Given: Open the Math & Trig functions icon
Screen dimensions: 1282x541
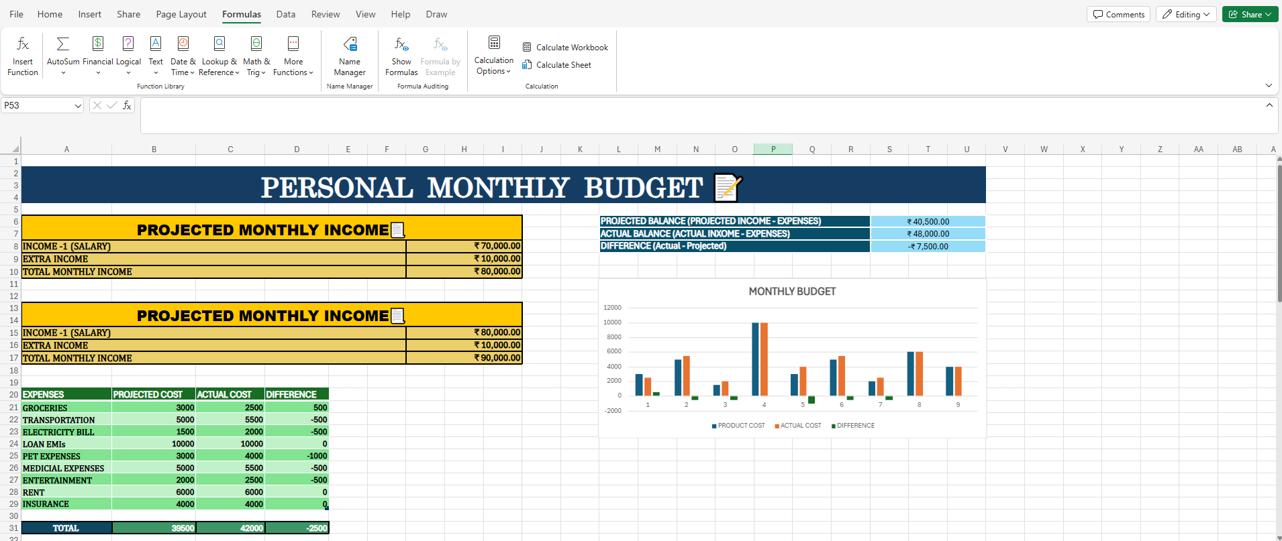Looking at the screenshot, I should coord(256,44).
